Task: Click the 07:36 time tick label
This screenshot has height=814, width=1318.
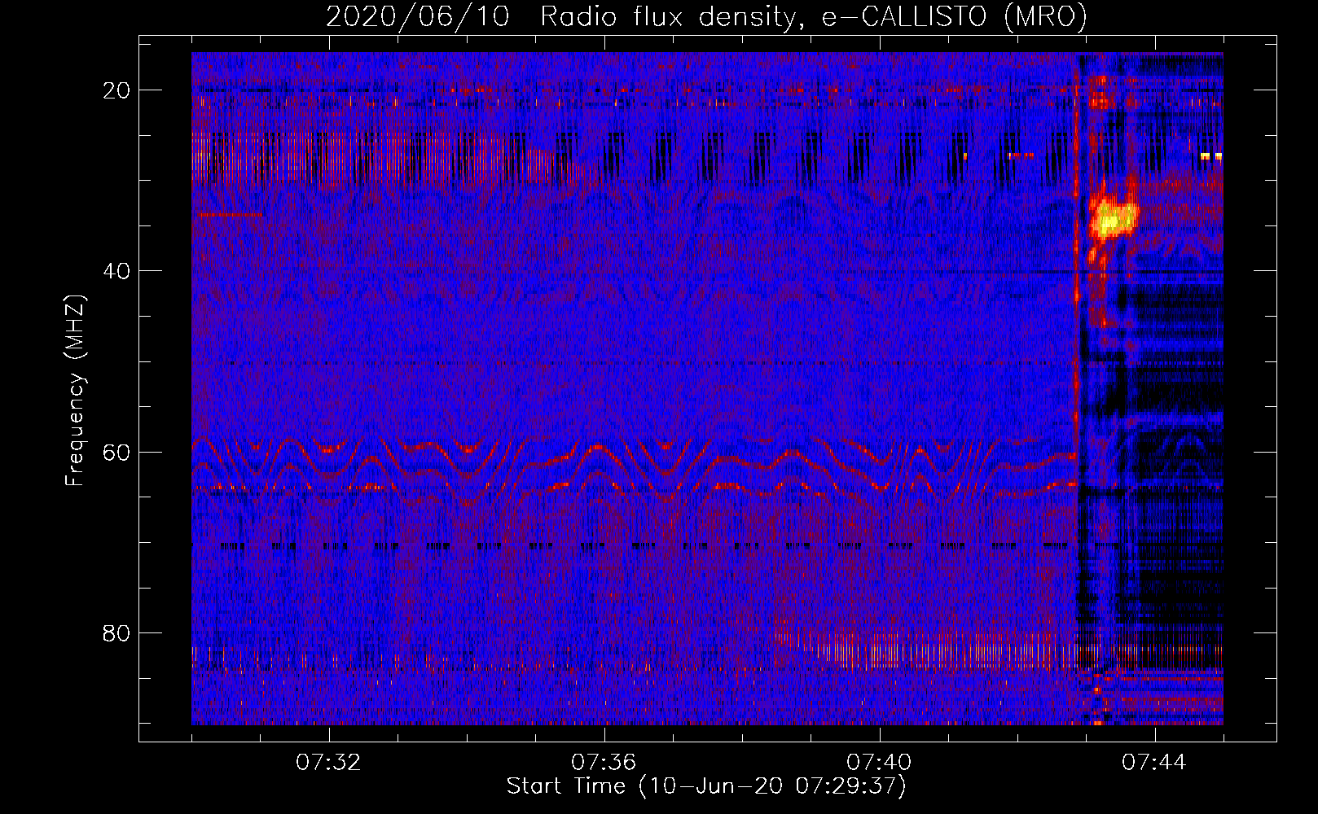Action: coord(604,763)
